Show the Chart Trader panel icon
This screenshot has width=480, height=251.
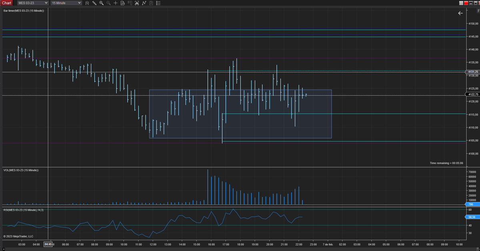[x=130, y=3]
